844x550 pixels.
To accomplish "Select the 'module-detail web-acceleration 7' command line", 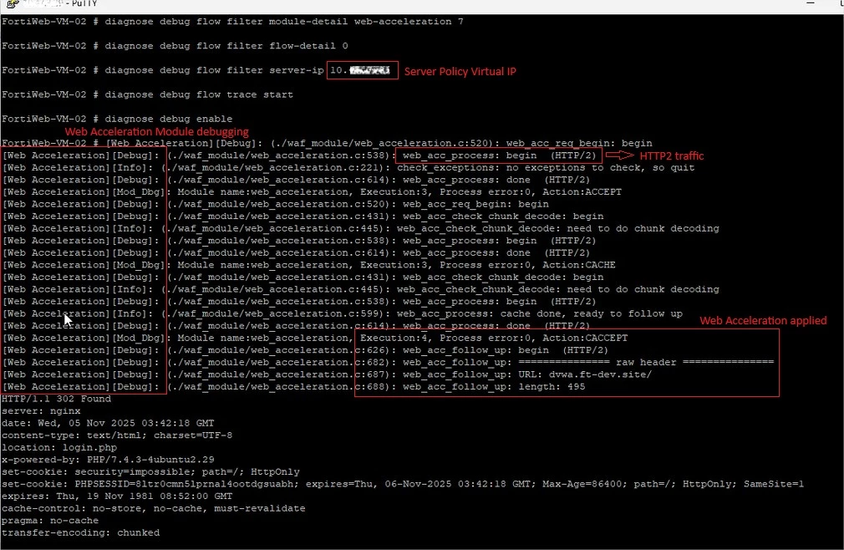I will coord(232,22).
